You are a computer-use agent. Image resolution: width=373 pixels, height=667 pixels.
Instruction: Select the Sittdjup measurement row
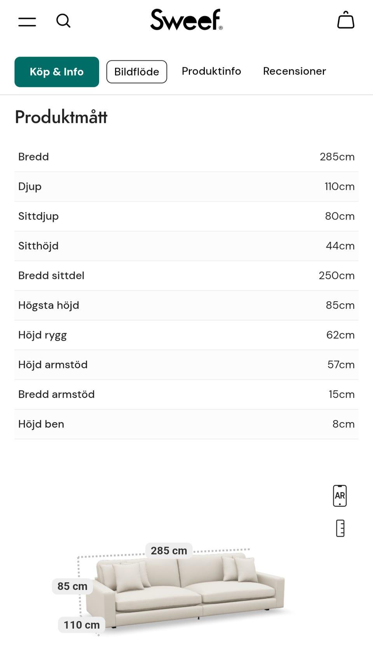[186, 216]
